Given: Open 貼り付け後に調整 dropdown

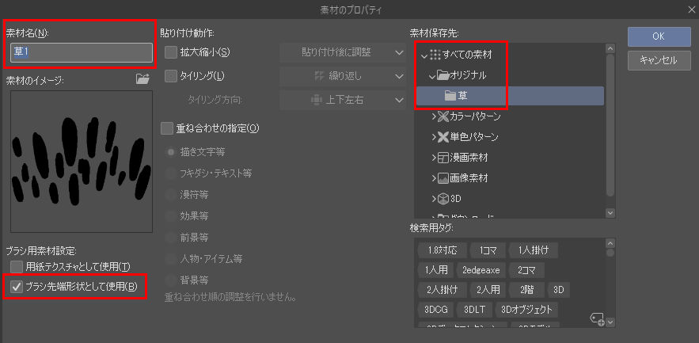Looking at the screenshot, I should click(343, 52).
